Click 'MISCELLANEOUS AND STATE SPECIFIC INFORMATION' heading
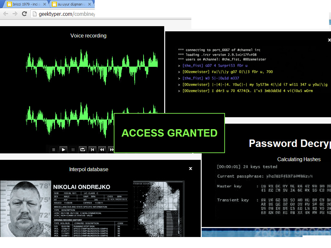The width and height of the screenshot is (331, 248). point(80,207)
